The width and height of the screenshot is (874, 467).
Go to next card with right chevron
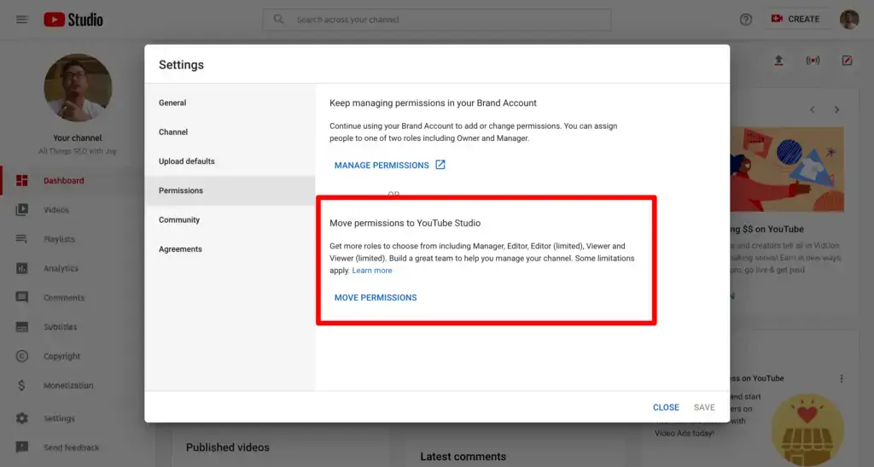click(836, 110)
